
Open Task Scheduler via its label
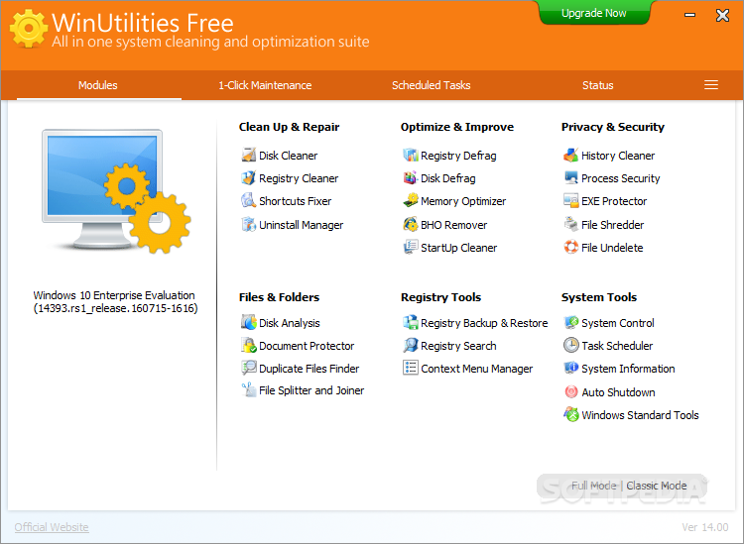pos(617,346)
